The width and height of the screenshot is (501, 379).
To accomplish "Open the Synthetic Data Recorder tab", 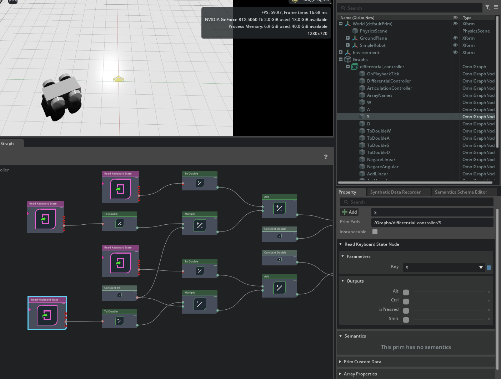I will click(x=395, y=192).
